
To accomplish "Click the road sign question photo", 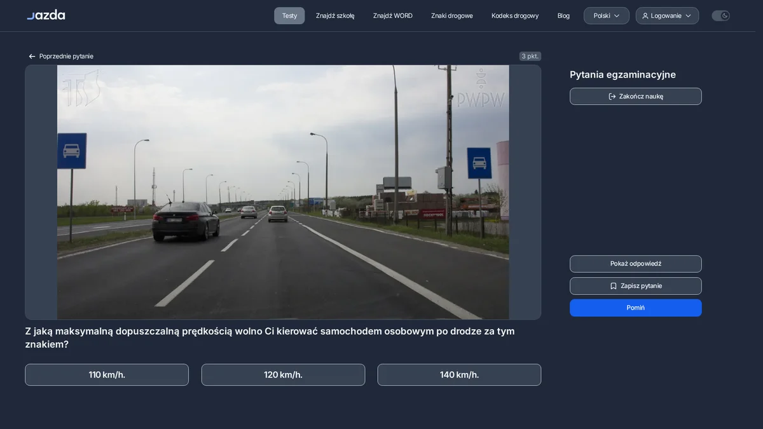I will (283, 192).
